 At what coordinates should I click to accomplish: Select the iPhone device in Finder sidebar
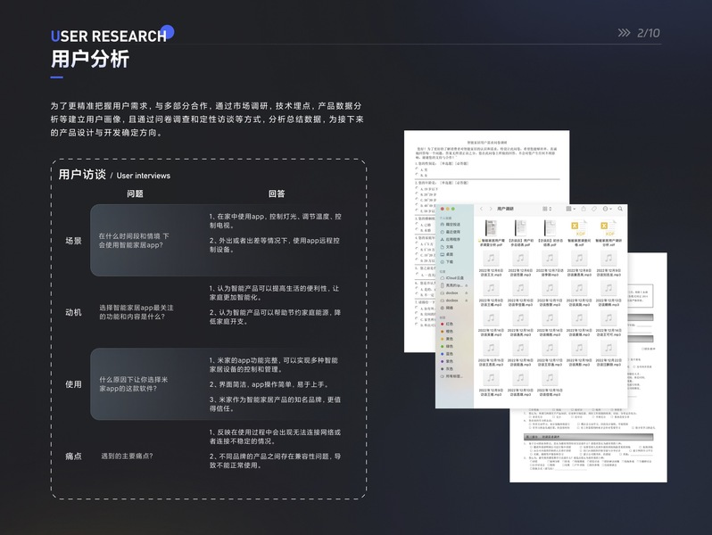click(452, 285)
